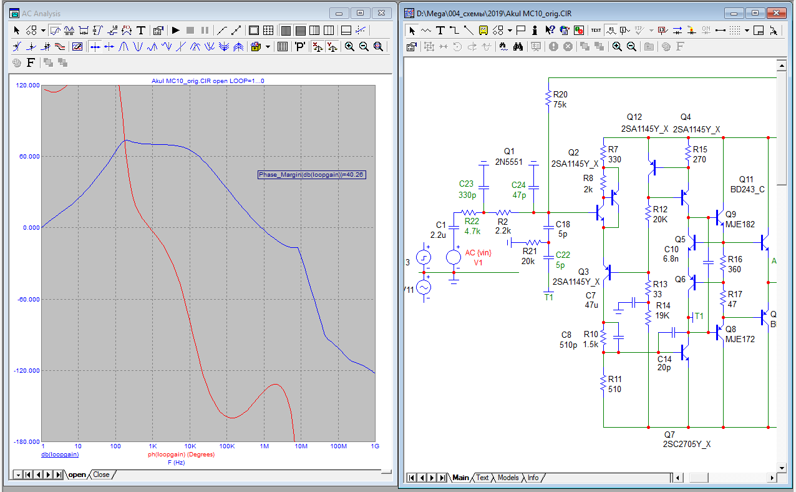The image size is (796, 492).
Task: Expand graphics shapes dropdown in schematic toolbar
Action: (x=510, y=30)
